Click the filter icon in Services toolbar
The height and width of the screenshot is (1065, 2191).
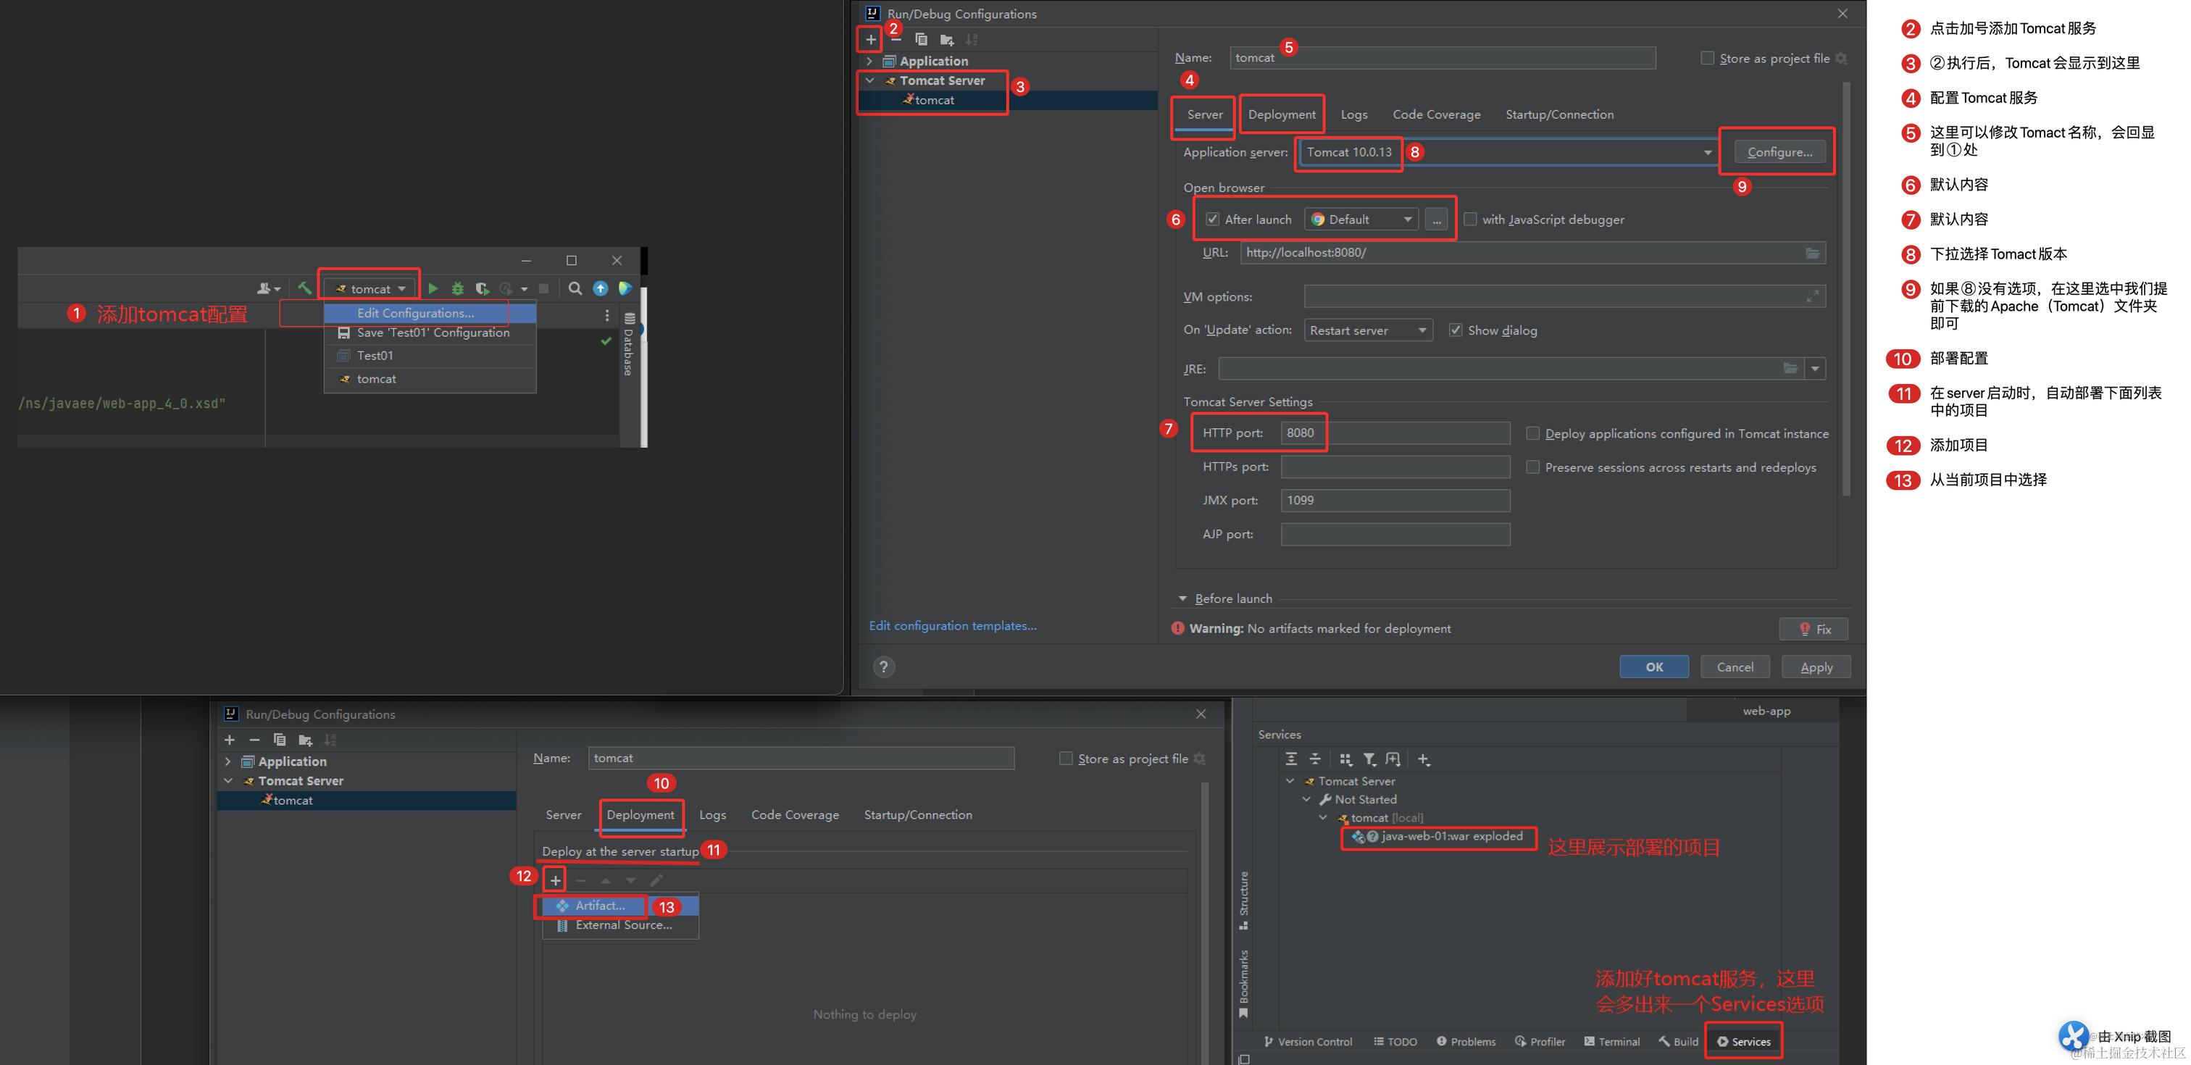tap(1369, 759)
